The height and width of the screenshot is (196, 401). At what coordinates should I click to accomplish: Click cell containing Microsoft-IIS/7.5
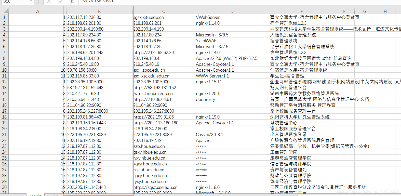pos(232,47)
